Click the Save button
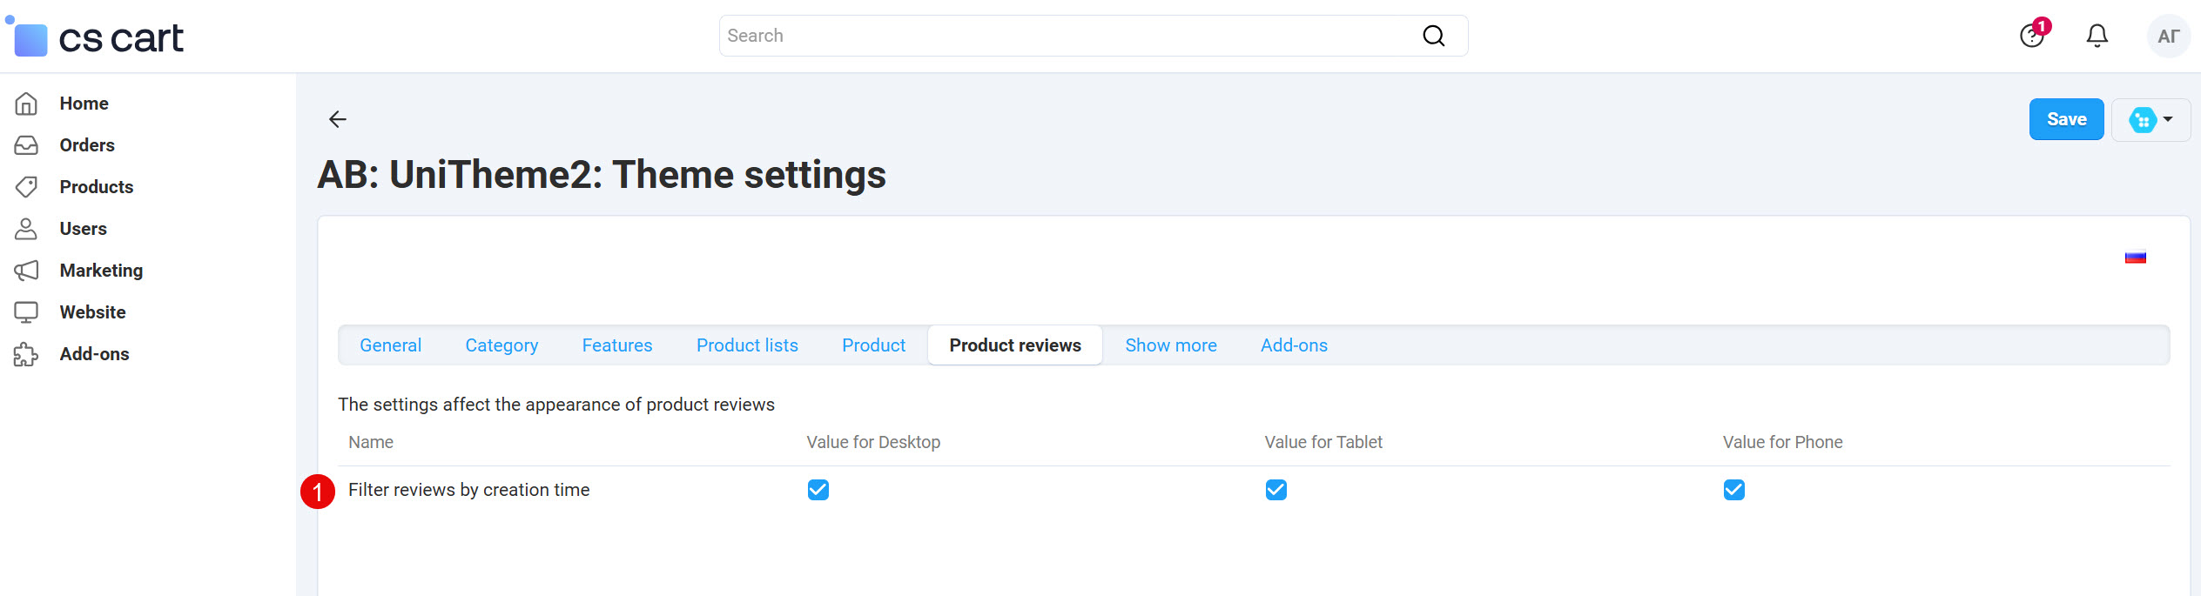This screenshot has width=2201, height=596. (x=2066, y=119)
